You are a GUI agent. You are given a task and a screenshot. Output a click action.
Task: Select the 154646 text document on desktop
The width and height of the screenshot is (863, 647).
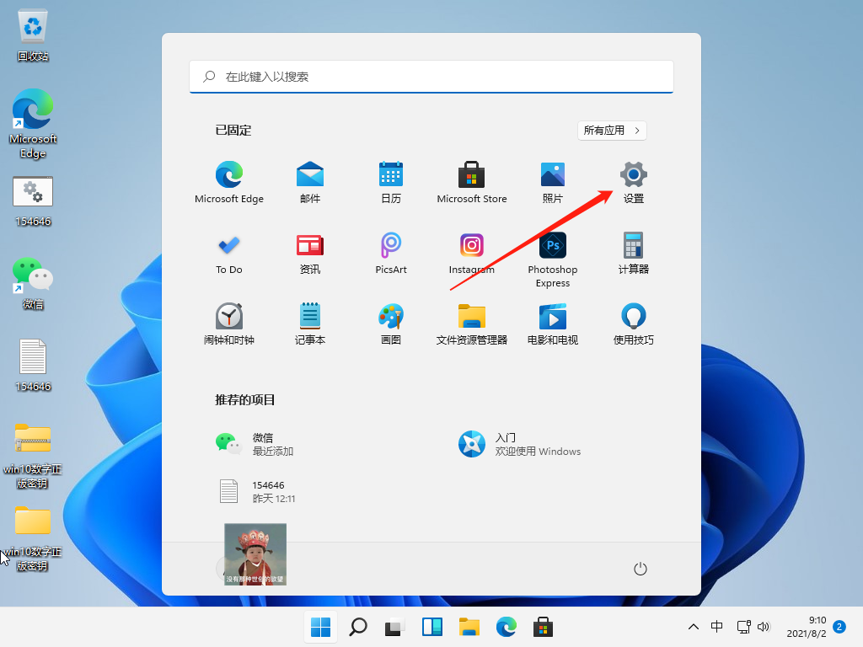(x=33, y=366)
